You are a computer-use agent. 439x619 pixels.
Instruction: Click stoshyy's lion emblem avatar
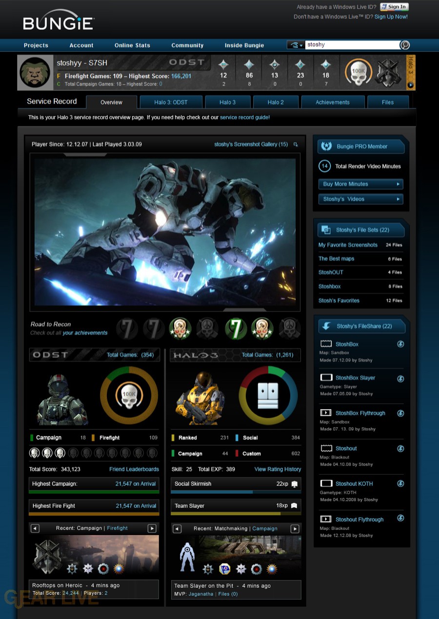click(35, 73)
